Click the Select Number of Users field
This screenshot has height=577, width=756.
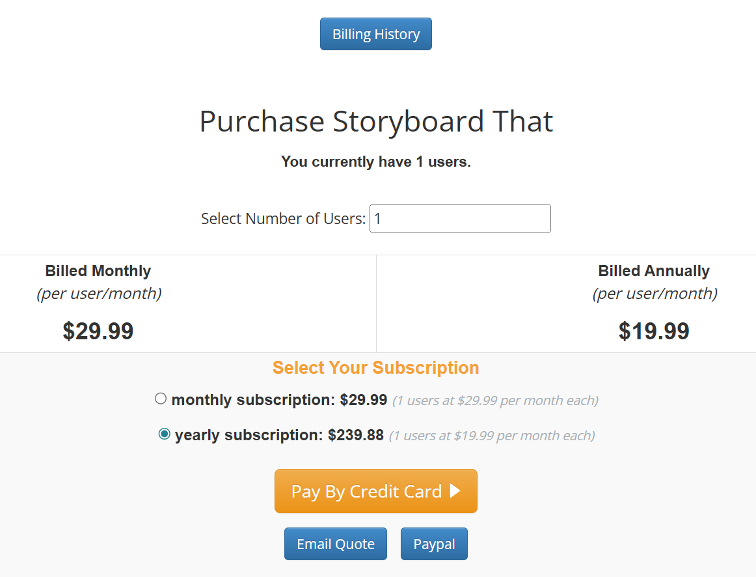[460, 219]
